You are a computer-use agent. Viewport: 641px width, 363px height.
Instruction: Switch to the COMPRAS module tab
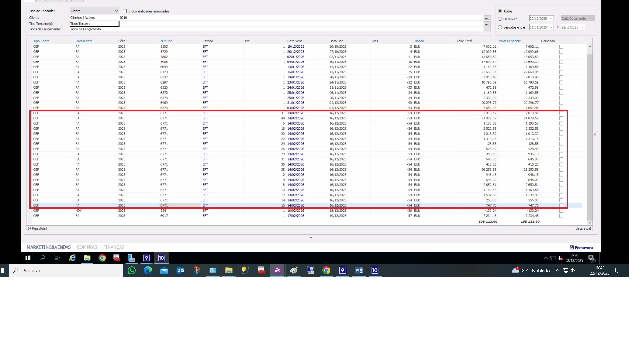coord(87,247)
